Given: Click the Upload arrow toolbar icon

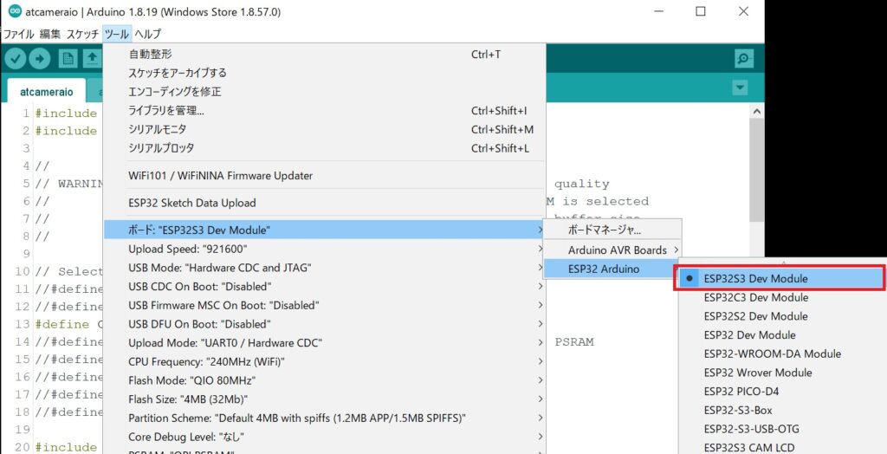Looking at the screenshot, I should (x=40, y=58).
